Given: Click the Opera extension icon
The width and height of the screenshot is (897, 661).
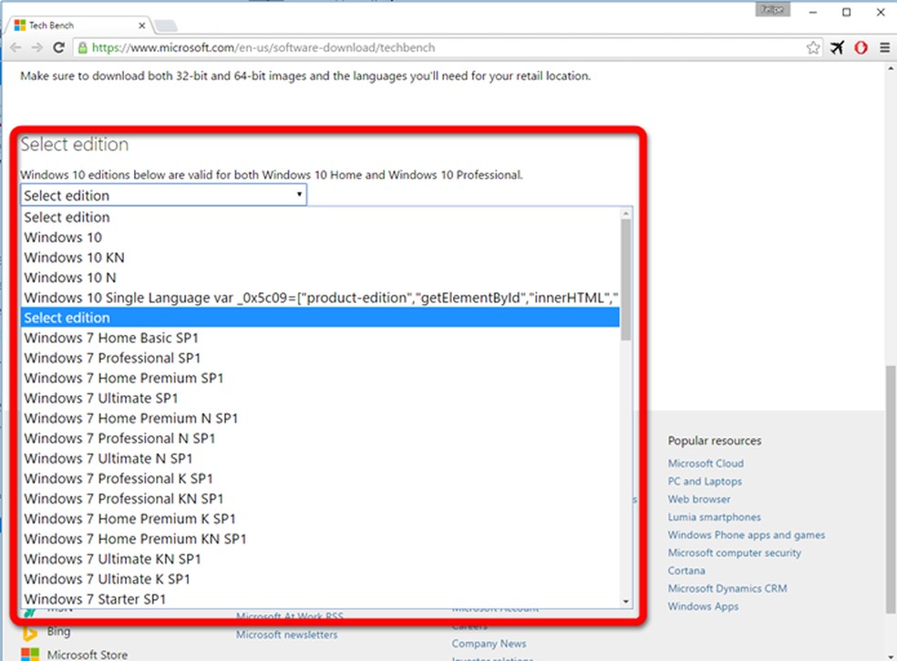Looking at the screenshot, I should point(861,48).
